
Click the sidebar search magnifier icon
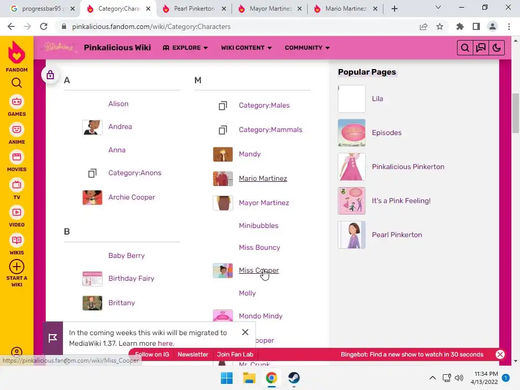pyautogui.click(x=17, y=83)
